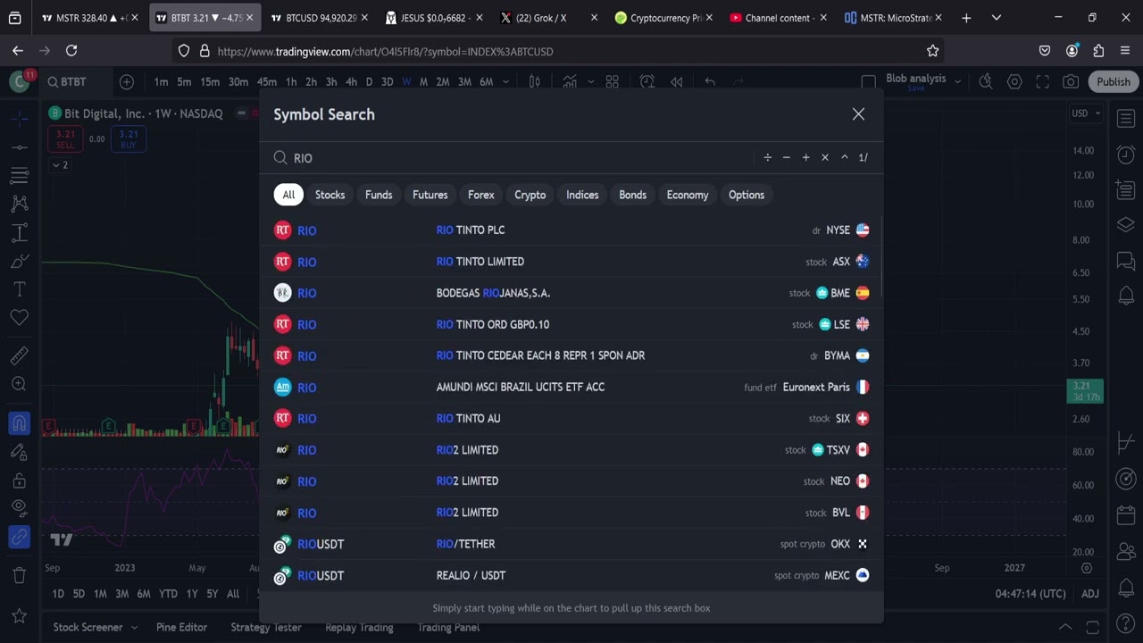This screenshot has width=1143, height=643.
Task: Choose RIO TINTO PLC on NYSE
Action: pos(571,230)
